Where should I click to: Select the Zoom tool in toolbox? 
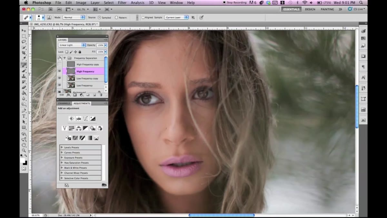point(24,151)
